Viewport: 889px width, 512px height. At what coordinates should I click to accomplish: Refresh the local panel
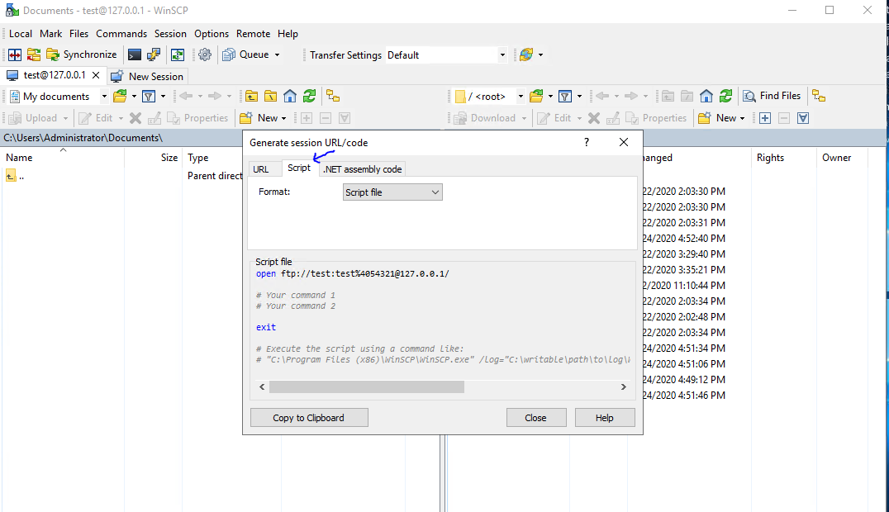point(309,97)
